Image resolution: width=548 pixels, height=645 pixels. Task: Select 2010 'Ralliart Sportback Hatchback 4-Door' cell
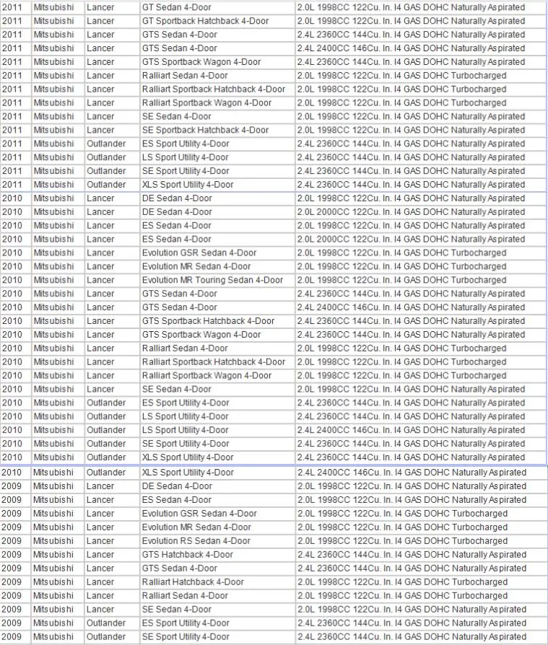point(217,361)
